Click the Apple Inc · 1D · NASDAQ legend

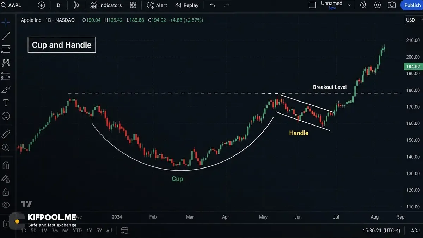[48, 20]
